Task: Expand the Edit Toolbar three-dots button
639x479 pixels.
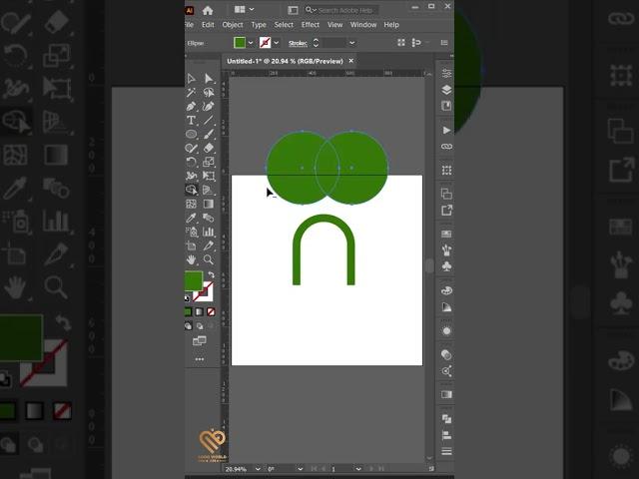Action: [200, 359]
